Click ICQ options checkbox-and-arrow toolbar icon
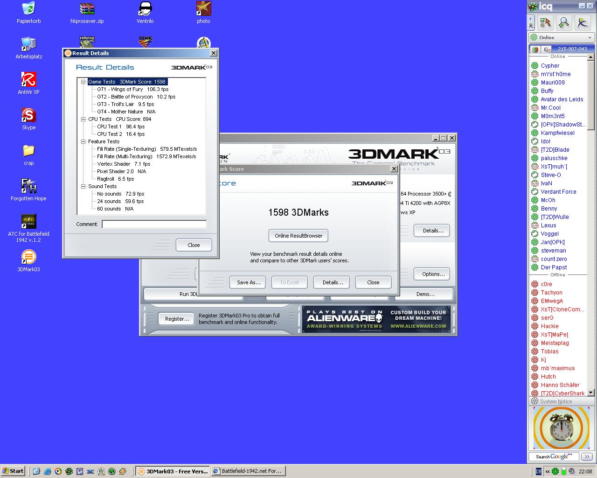597x478 pixels. pos(545,22)
